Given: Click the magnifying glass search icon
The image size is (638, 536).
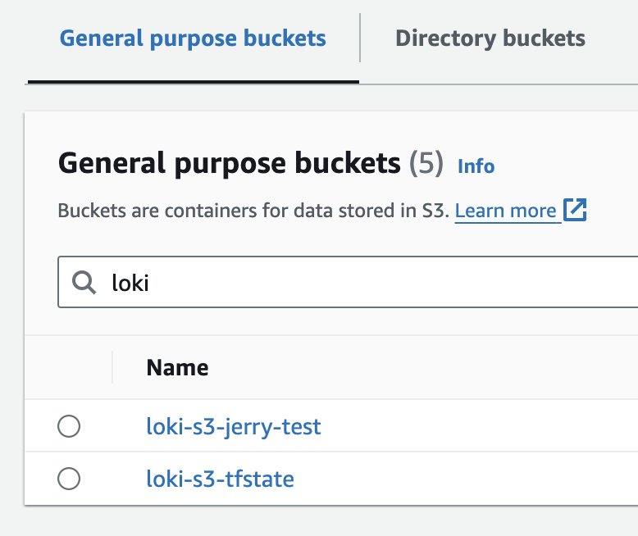Looking at the screenshot, I should (84, 283).
